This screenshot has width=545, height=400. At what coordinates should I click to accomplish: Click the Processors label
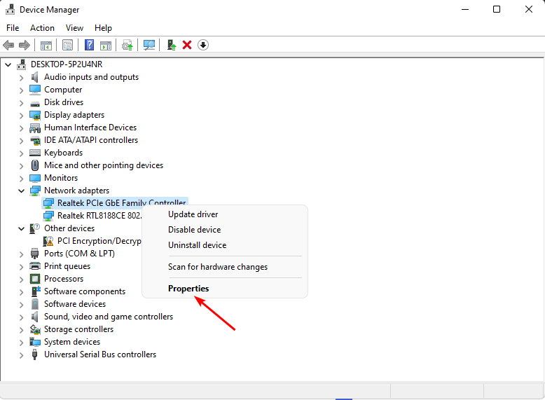tap(64, 279)
